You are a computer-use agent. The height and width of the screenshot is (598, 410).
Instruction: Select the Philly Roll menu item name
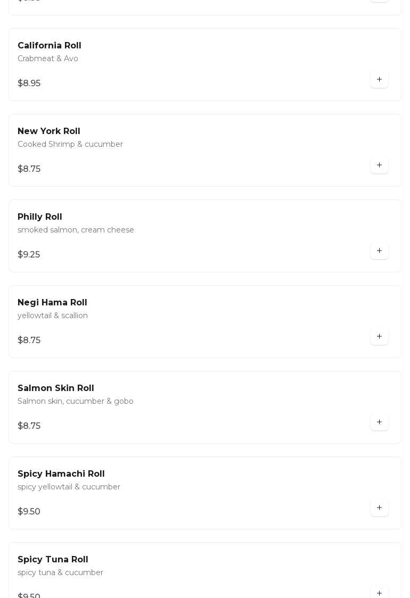pos(40,217)
